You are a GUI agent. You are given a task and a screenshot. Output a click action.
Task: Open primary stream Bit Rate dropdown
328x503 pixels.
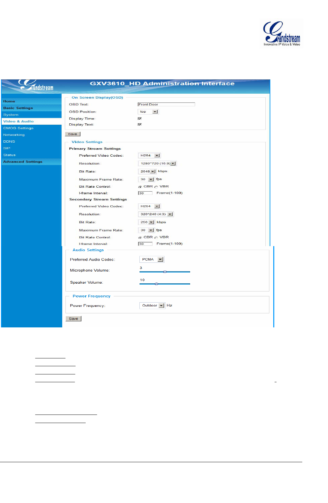click(147, 171)
